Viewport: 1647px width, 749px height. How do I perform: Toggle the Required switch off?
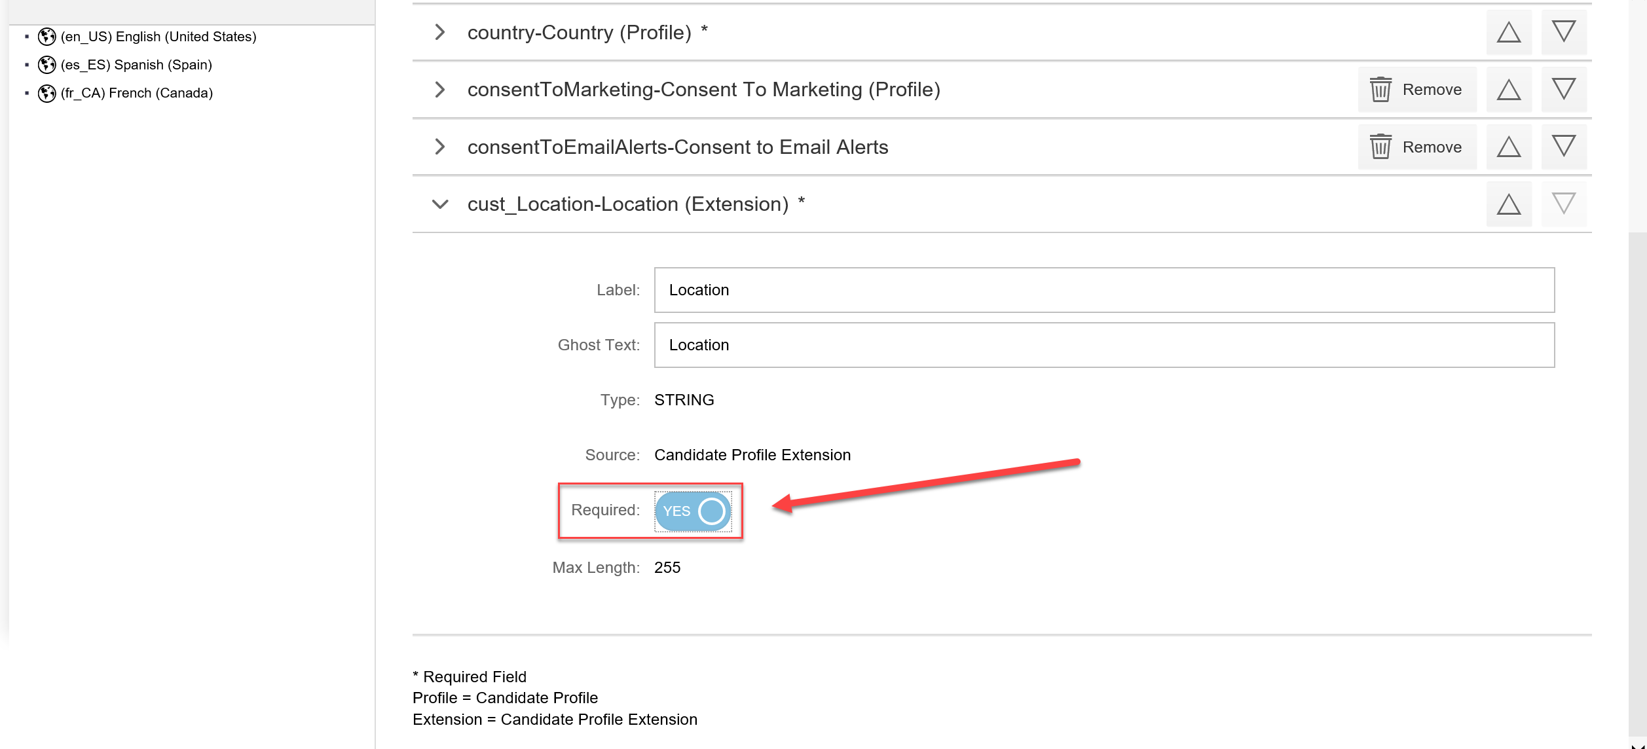click(693, 511)
